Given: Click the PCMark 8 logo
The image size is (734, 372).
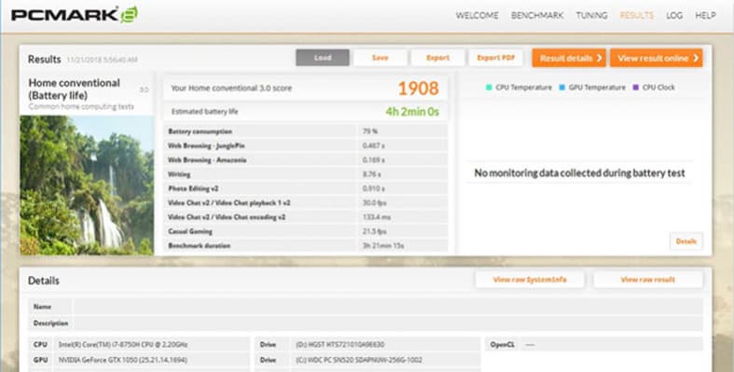Looking at the screenshot, I should coord(75,15).
